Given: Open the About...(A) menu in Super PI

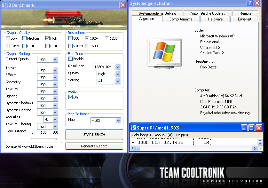Looking at the screenshot, I should (x=163, y=135).
